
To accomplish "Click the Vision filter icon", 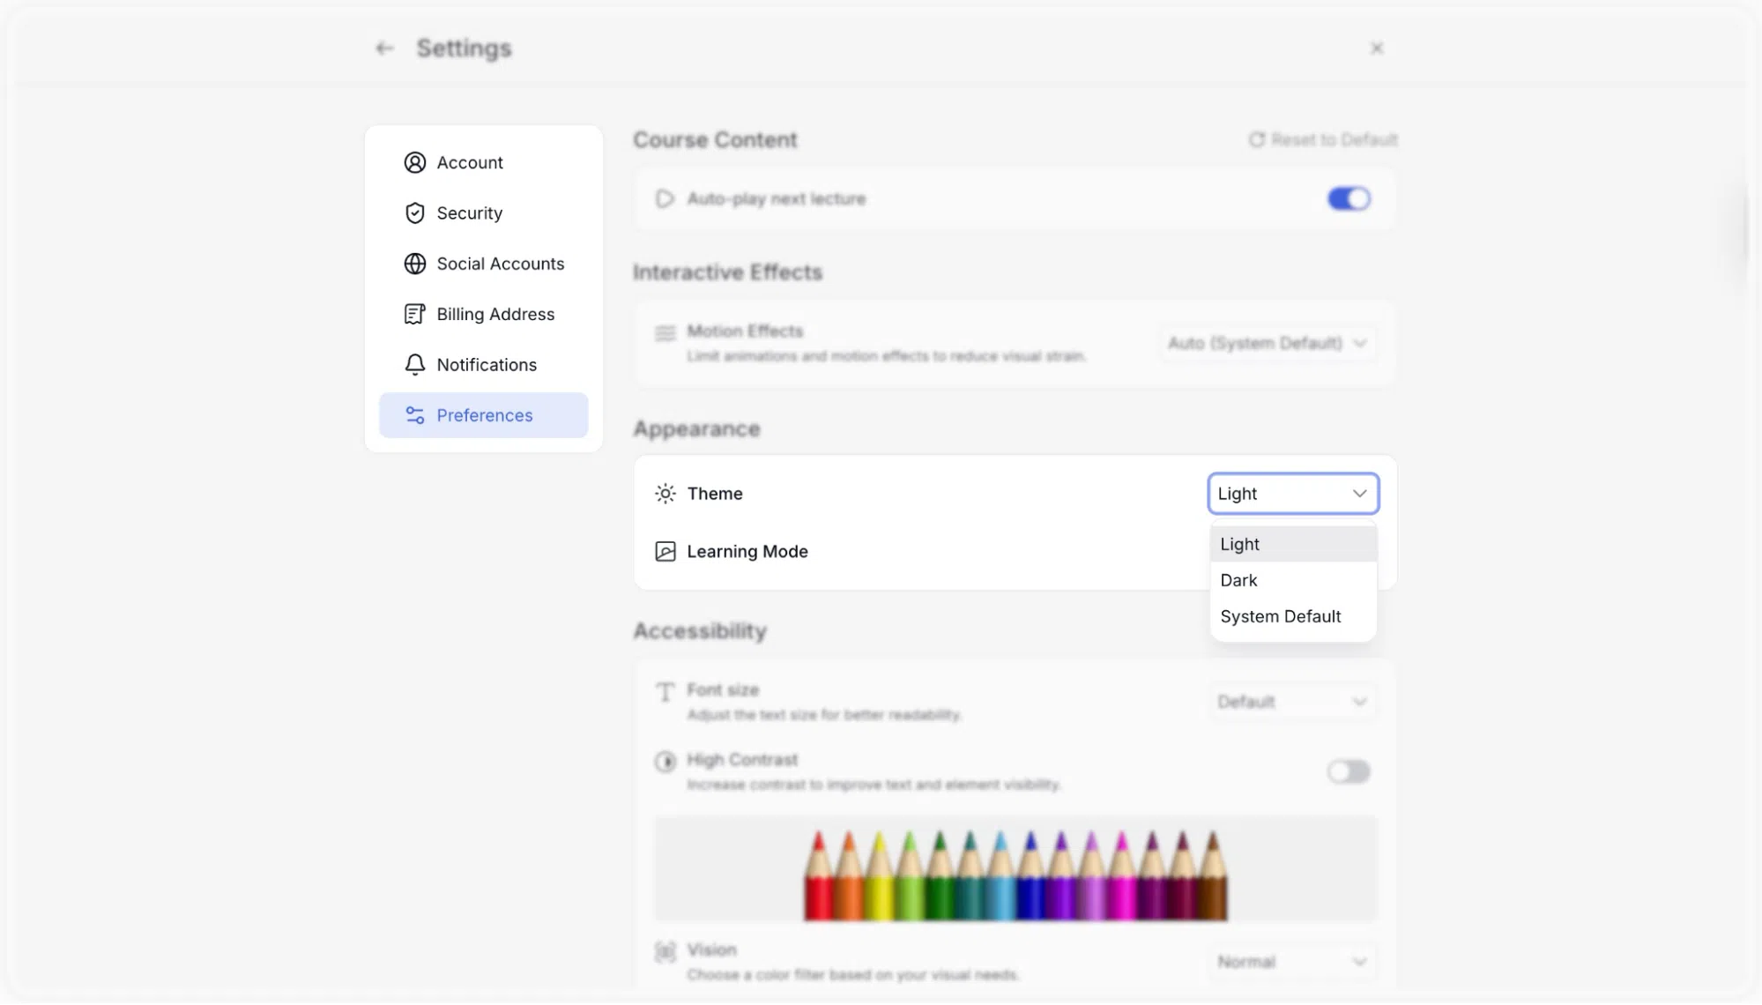I will click(x=665, y=952).
